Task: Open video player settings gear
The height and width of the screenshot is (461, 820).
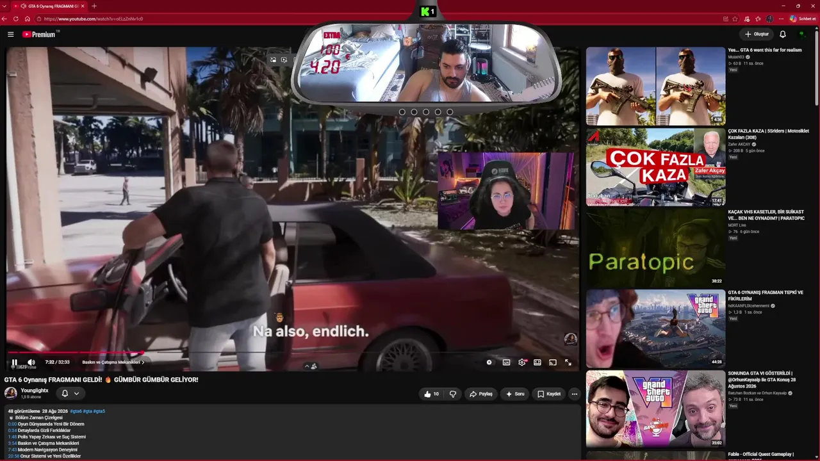Action: pos(522,362)
